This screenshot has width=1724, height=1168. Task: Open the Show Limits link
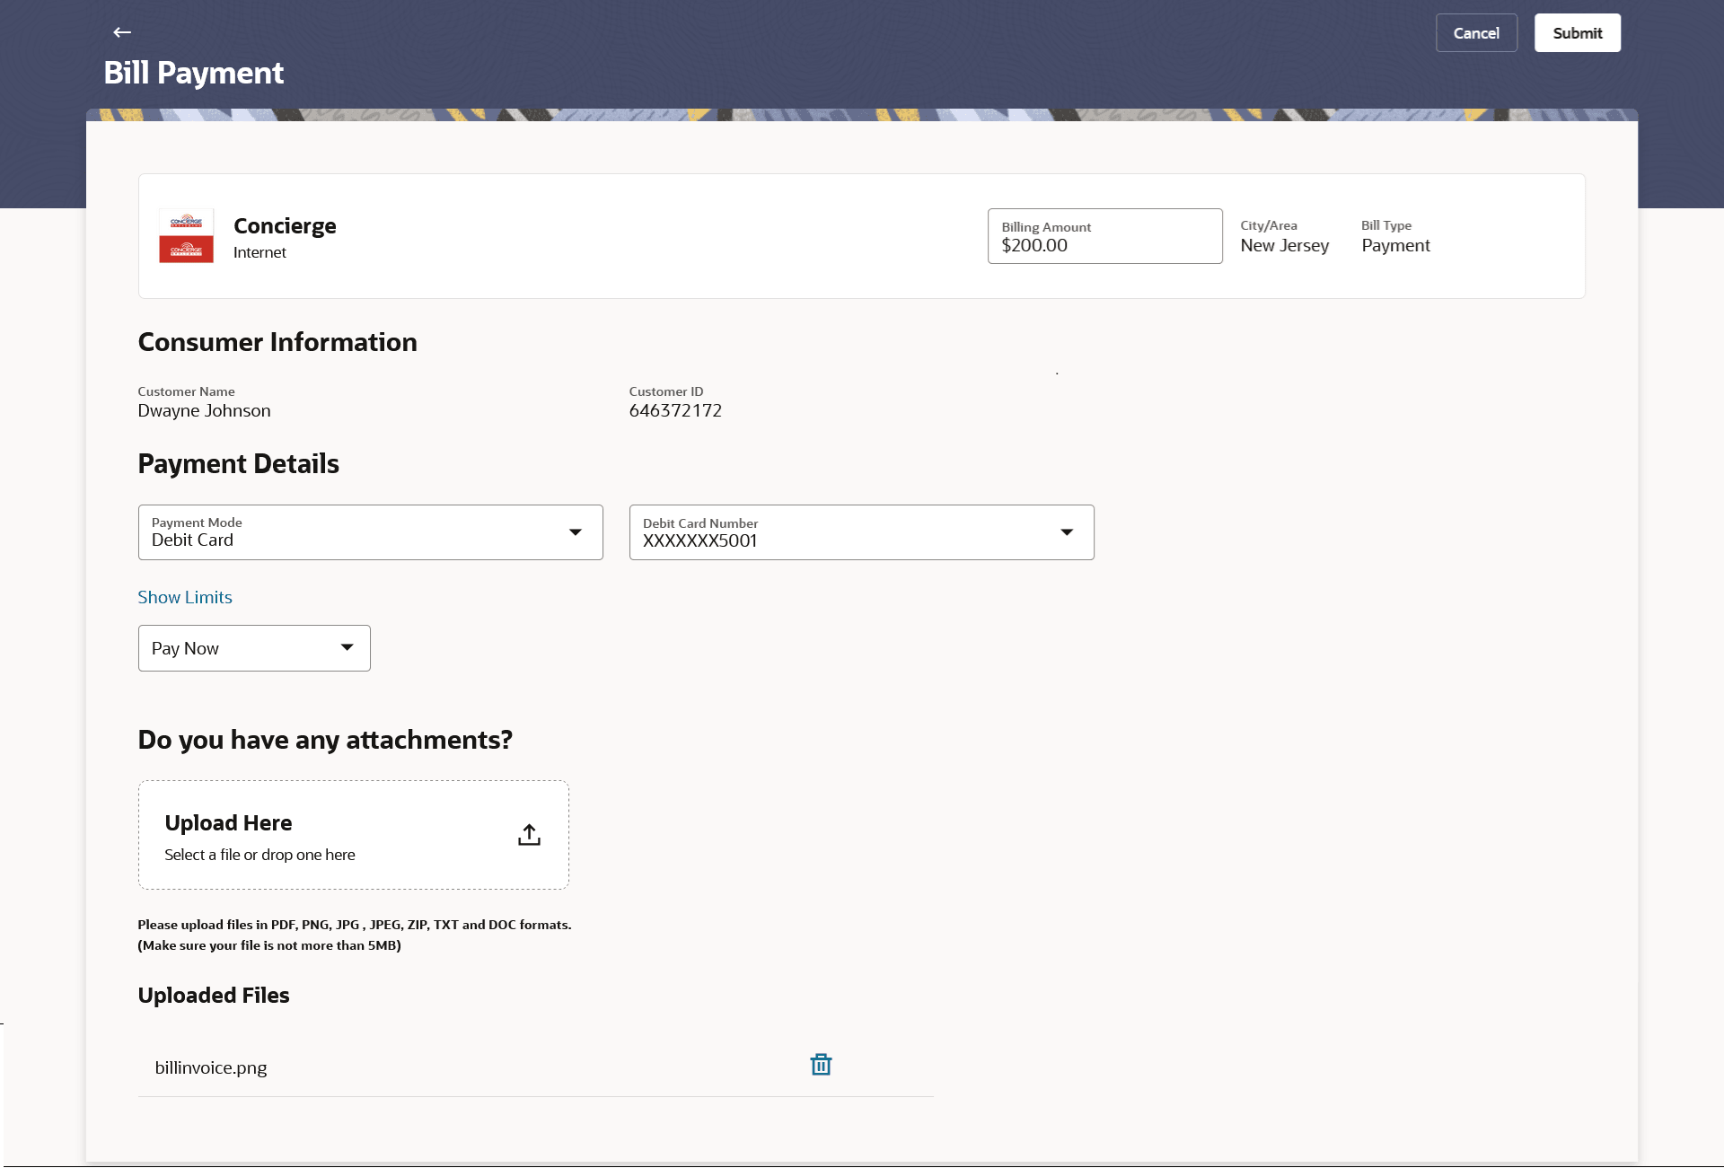coord(185,597)
